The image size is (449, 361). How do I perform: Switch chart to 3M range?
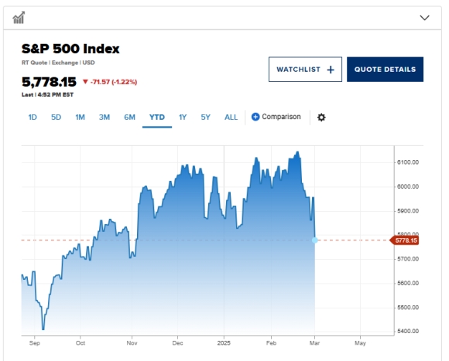tap(105, 117)
